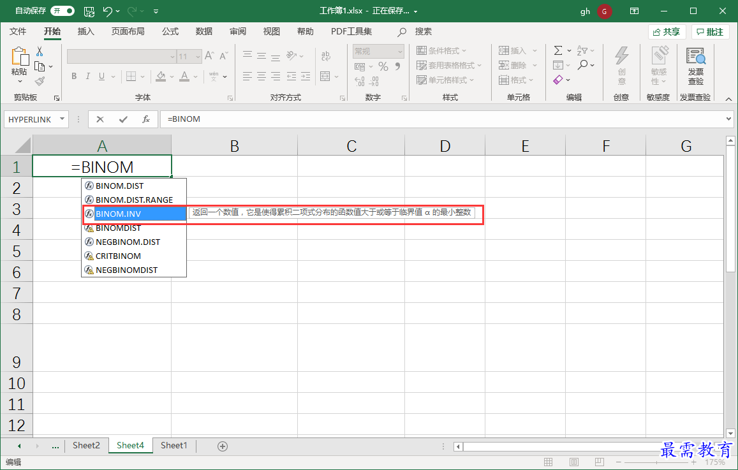Click the Insert Function fx button
Image resolution: width=738 pixels, height=470 pixels.
click(146, 119)
